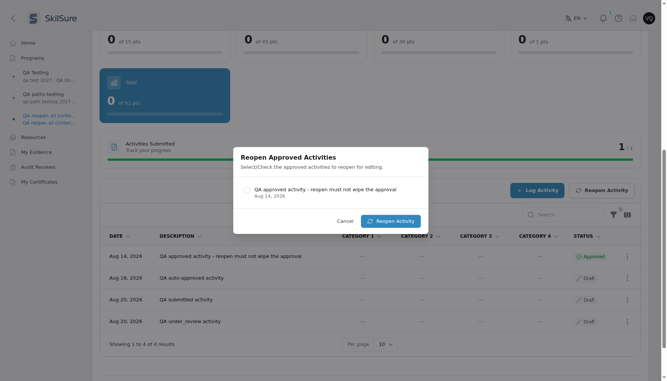Image resolution: width=667 pixels, height=381 pixels.
Task: Open the help question mark icon
Action: click(x=618, y=18)
